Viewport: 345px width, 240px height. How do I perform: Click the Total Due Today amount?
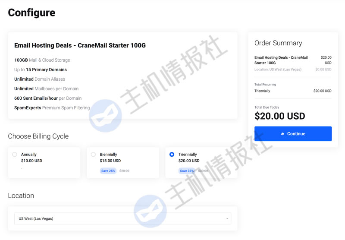pyautogui.click(x=279, y=116)
